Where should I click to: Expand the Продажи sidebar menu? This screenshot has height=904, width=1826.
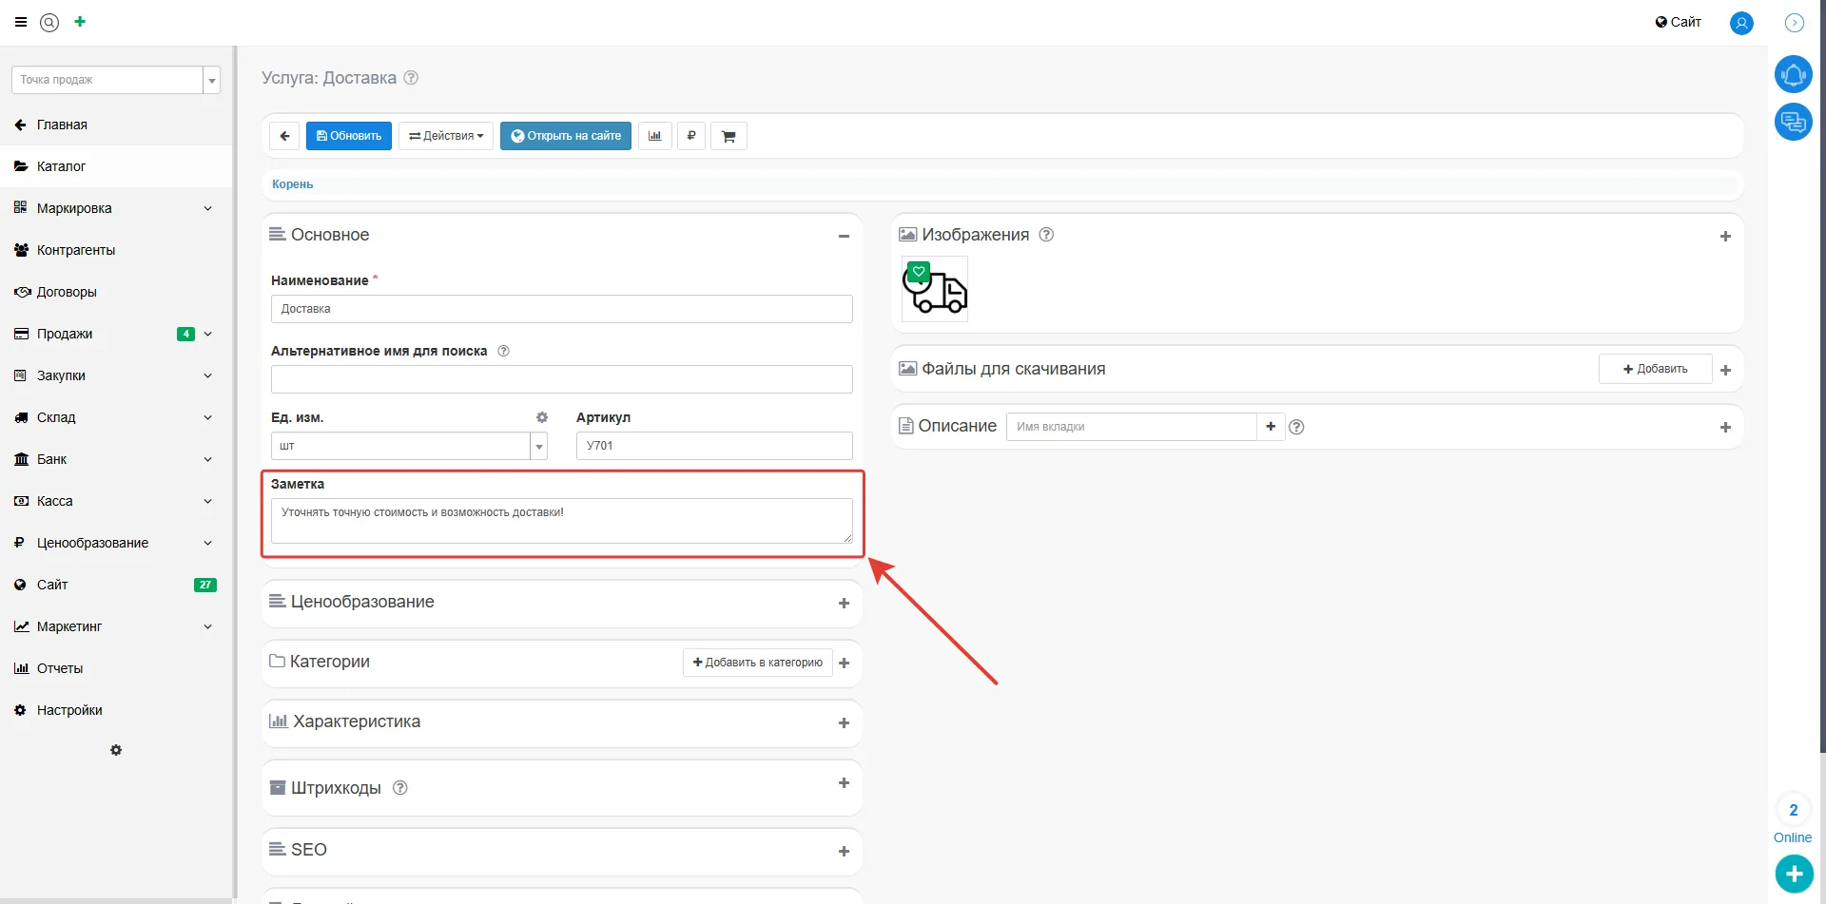tap(207, 334)
